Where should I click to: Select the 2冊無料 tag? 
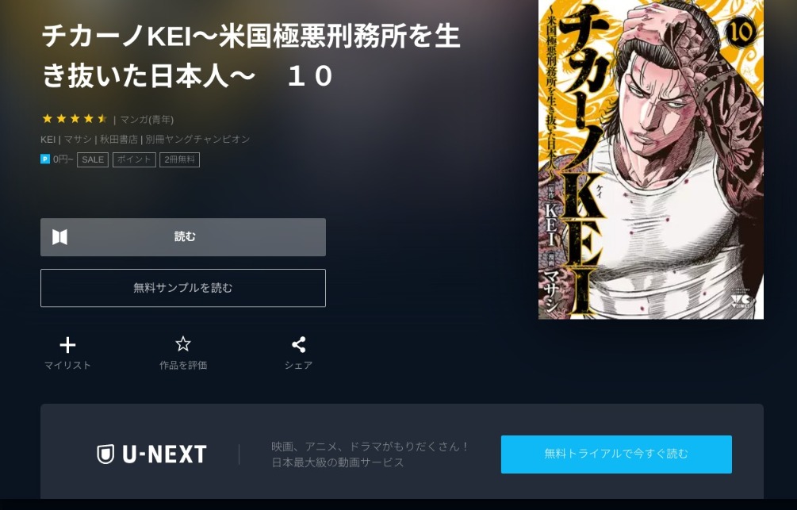point(179,159)
